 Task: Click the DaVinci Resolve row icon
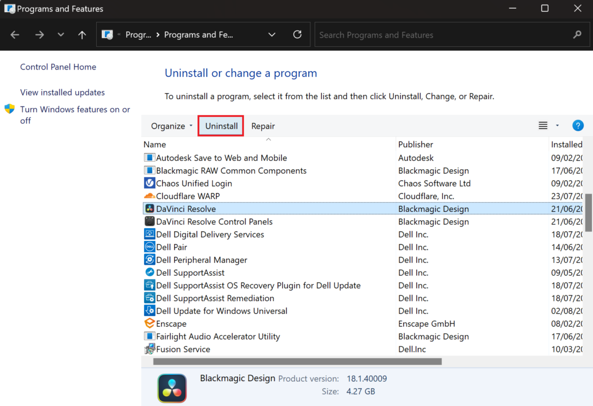coord(149,209)
